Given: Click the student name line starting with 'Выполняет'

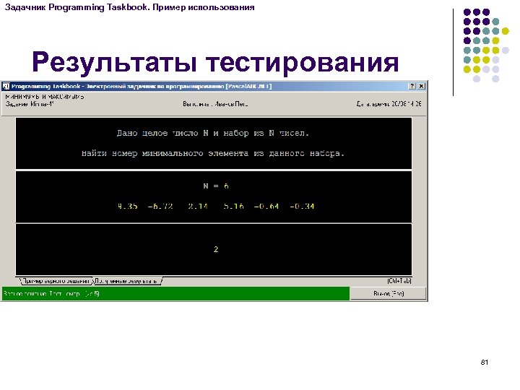Looking at the screenshot, I should point(215,104).
